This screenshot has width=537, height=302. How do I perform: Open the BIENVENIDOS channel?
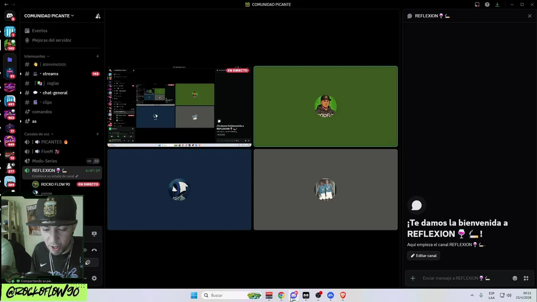coord(62,65)
